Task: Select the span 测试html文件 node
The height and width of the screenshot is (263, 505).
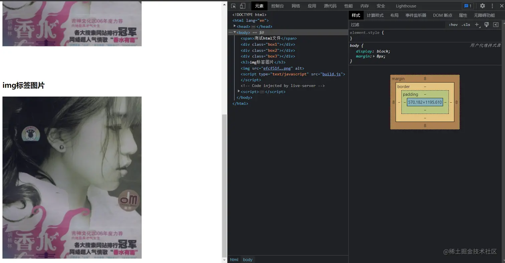Action: click(269, 38)
